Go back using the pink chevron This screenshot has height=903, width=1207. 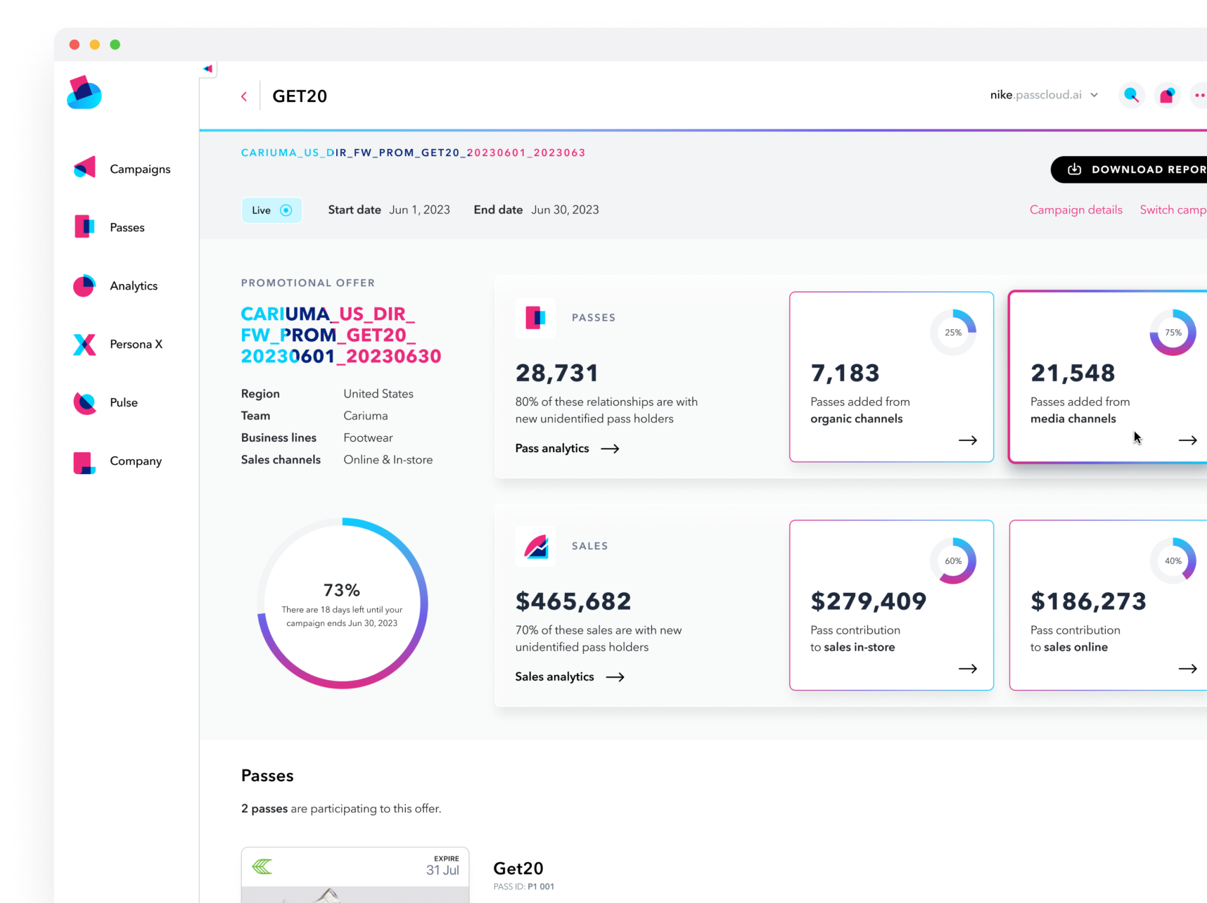coord(244,96)
